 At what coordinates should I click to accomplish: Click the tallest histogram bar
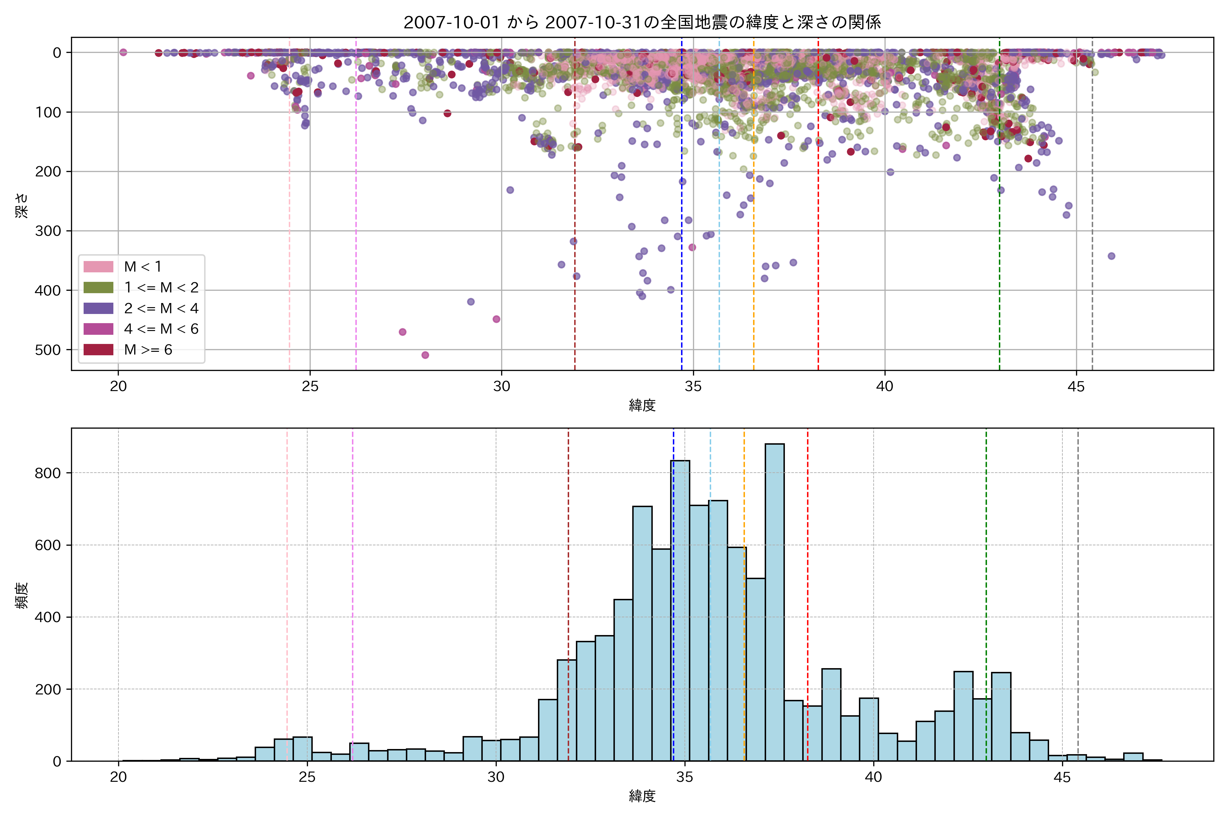coord(774,601)
